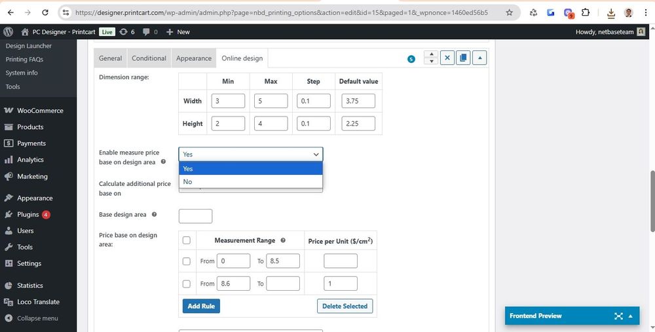Screen dimensions: 655x332
Task: Open the Appearance tab in the option panel
Action: tap(194, 58)
